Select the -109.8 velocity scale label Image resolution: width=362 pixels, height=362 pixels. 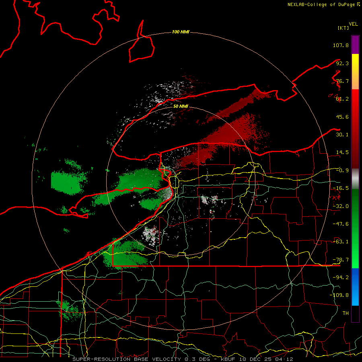tap(339, 295)
